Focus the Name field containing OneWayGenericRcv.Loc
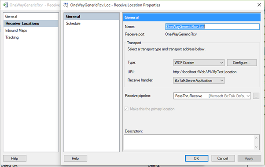This screenshot has height=167, width=265. tap(212, 27)
